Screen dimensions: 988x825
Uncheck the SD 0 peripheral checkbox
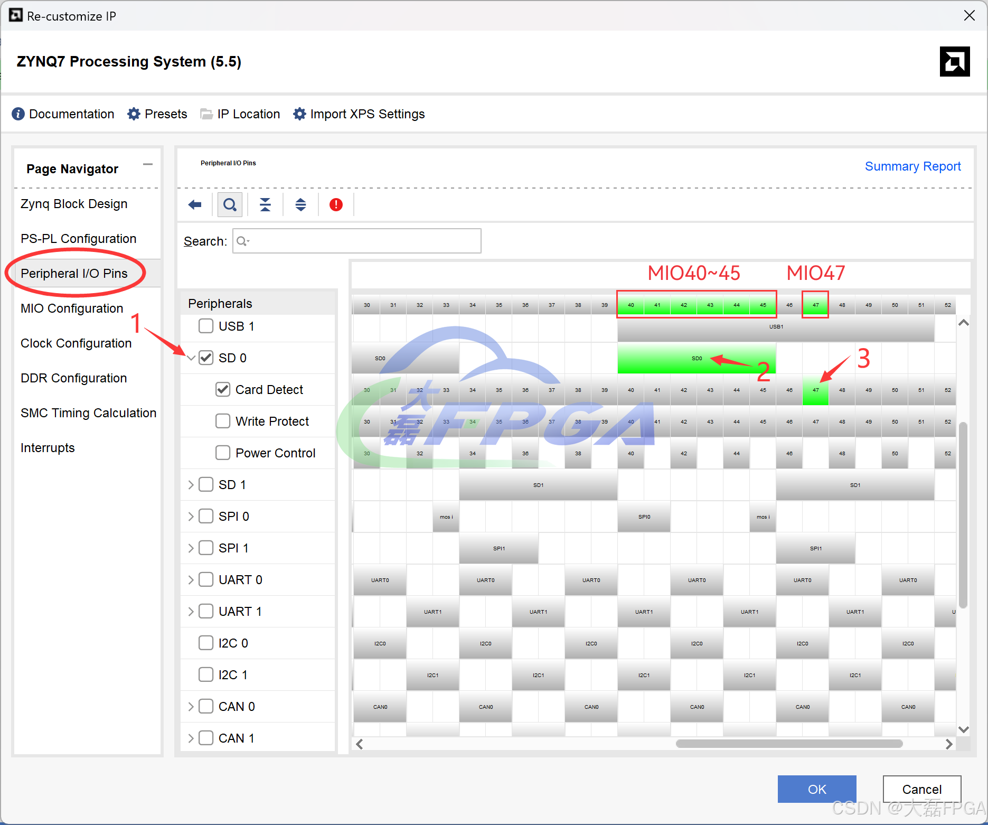206,358
